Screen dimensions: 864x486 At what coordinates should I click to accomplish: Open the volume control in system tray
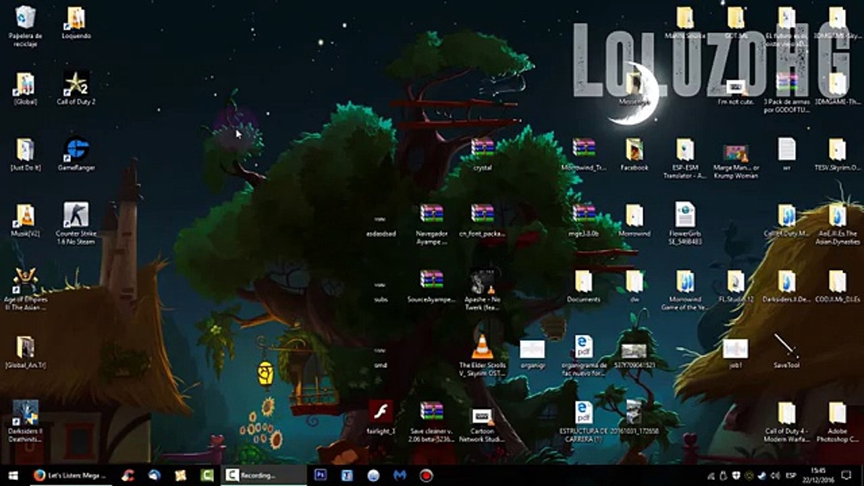(x=774, y=475)
